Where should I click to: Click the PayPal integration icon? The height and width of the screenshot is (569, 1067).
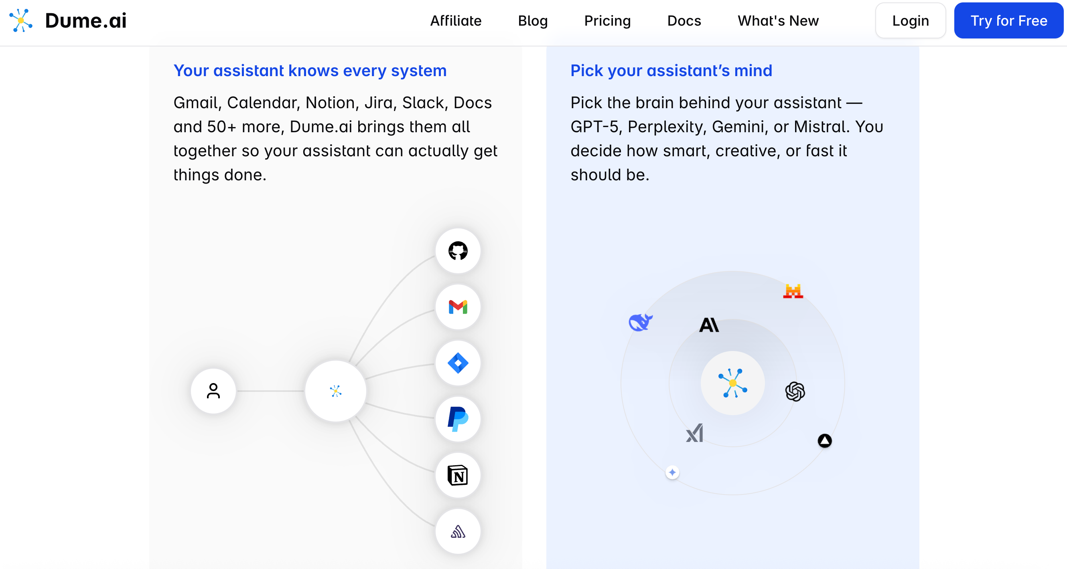[x=458, y=419]
